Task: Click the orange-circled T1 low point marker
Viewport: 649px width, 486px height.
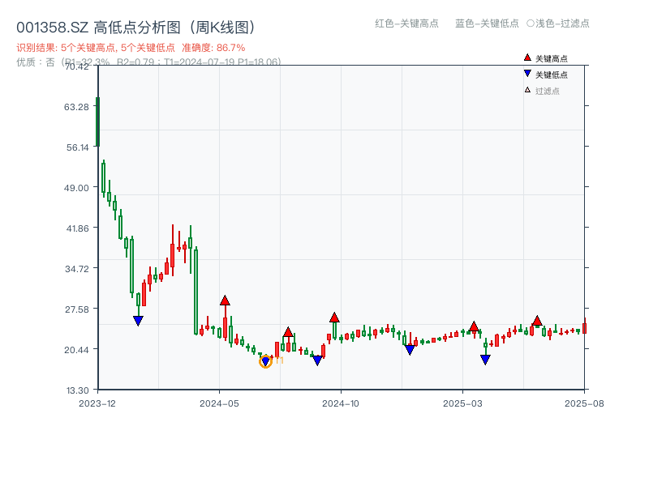Action: (265, 361)
